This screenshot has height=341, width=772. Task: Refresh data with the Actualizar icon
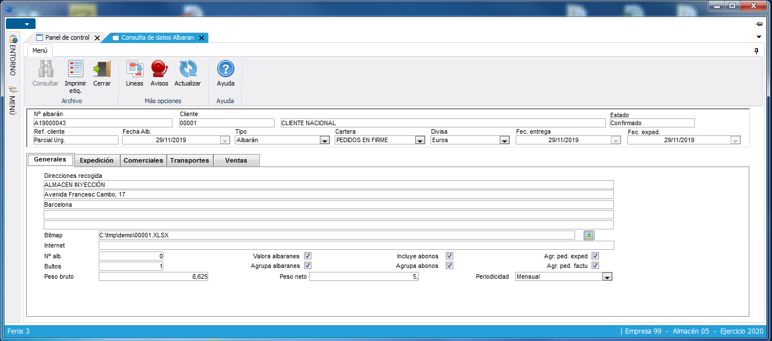(187, 70)
